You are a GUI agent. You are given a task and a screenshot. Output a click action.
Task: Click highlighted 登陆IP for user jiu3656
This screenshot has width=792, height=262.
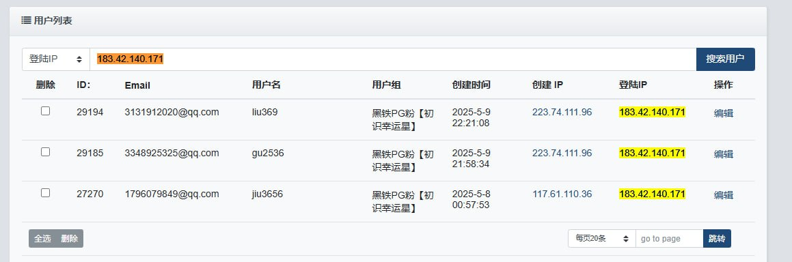tap(652, 194)
